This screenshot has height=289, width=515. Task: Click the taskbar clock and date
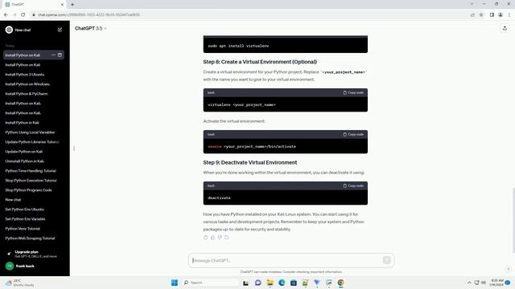tap(496, 283)
